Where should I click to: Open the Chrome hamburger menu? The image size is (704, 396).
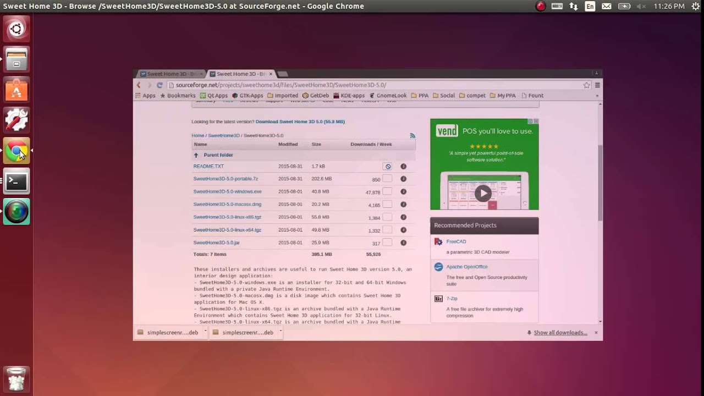click(x=597, y=85)
